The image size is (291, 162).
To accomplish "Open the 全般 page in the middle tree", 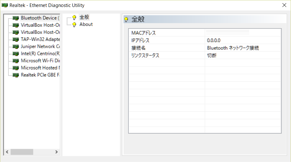I will [84, 17].
